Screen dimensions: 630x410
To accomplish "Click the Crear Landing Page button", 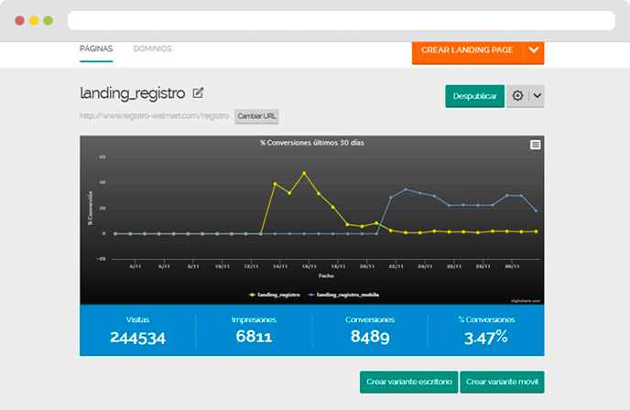I will pos(467,50).
